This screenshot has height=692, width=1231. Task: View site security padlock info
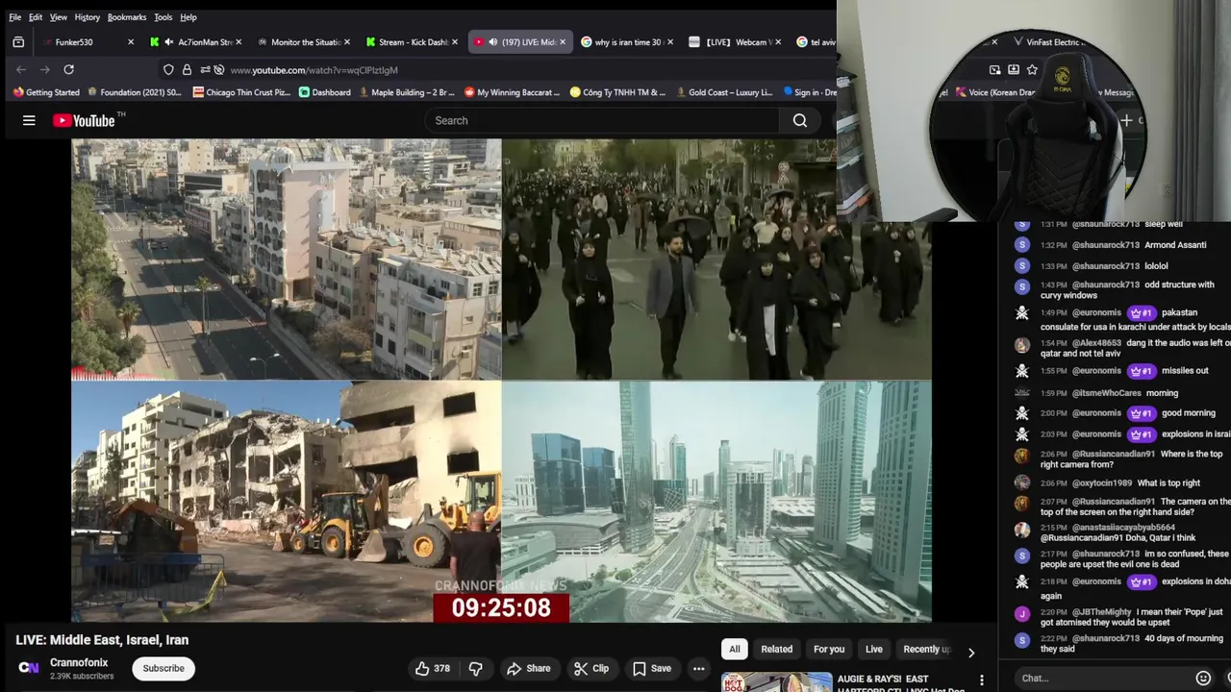(x=187, y=69)
